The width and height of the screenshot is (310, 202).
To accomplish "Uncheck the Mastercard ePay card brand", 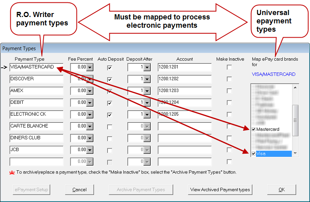I will point(254,129).
